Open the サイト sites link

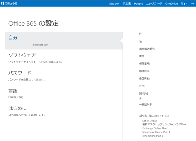coord(184,4)
